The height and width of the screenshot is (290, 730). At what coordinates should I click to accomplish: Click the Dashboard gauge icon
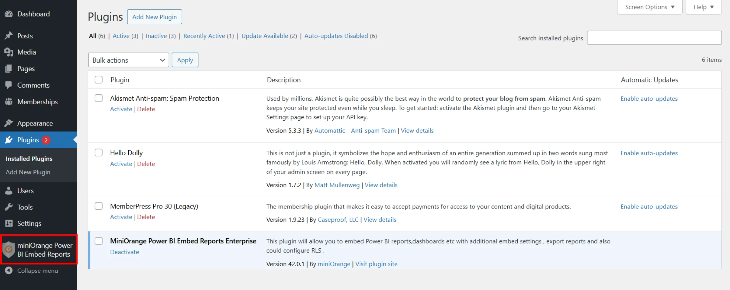click(9, 14)
